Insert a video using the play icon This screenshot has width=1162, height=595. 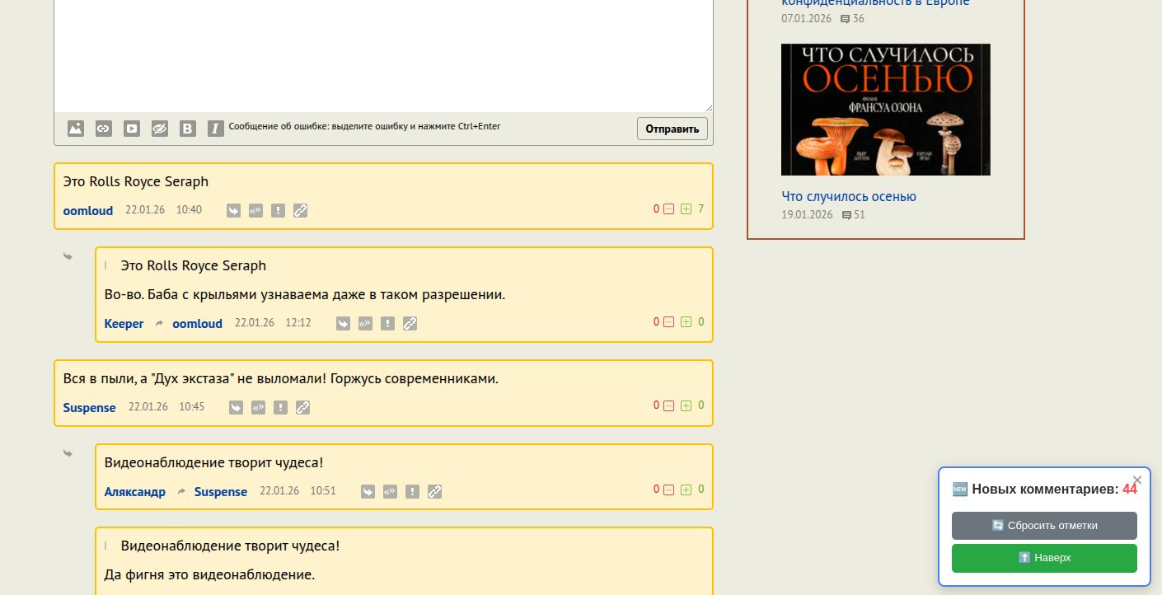point(132,129)
